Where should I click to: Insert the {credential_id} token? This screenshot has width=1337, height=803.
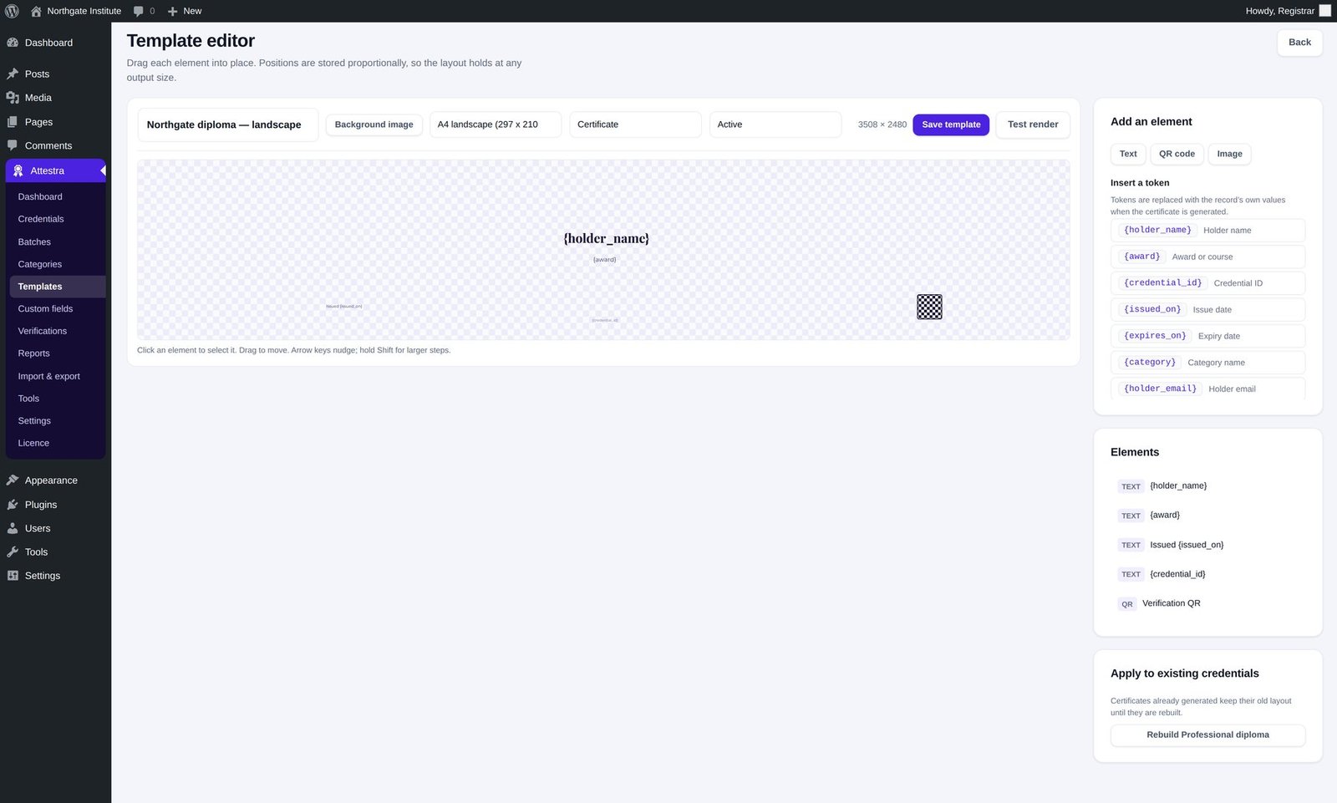point(1207,283)
